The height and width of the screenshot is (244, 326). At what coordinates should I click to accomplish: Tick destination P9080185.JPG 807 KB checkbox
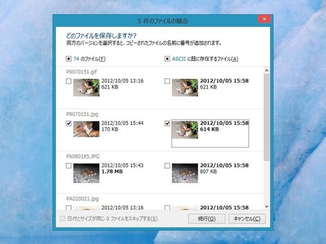click(167, 166)
